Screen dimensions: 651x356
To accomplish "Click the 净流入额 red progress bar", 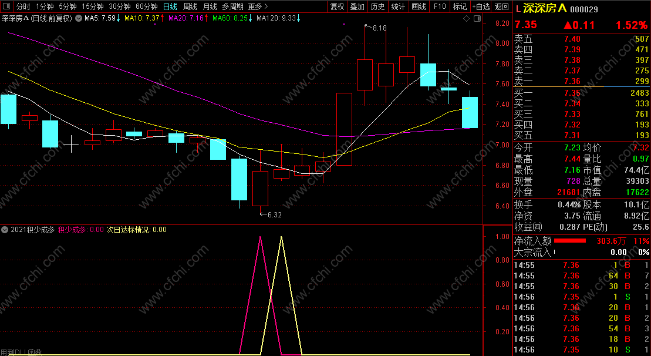I will [x=570, y=240].
